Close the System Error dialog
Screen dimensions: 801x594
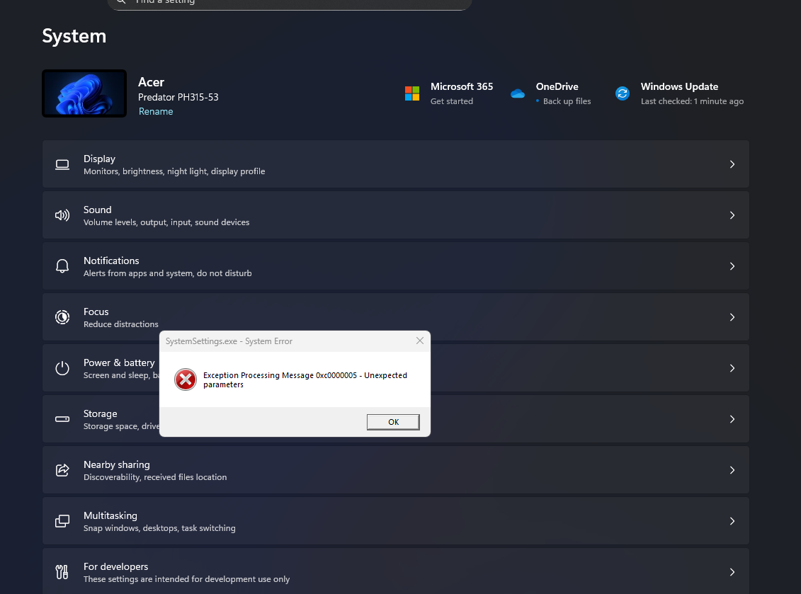pos(420,341)
